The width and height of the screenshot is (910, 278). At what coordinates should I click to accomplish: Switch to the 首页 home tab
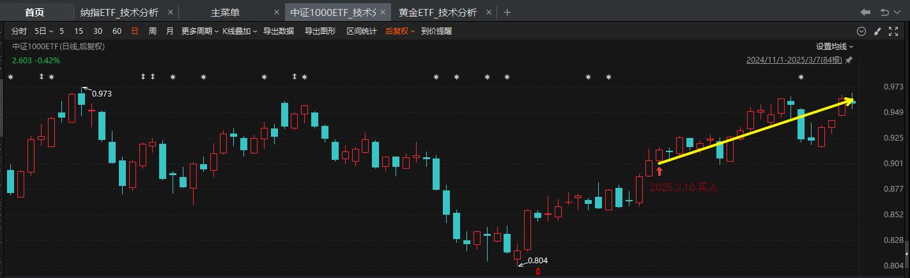click(35, 12)
